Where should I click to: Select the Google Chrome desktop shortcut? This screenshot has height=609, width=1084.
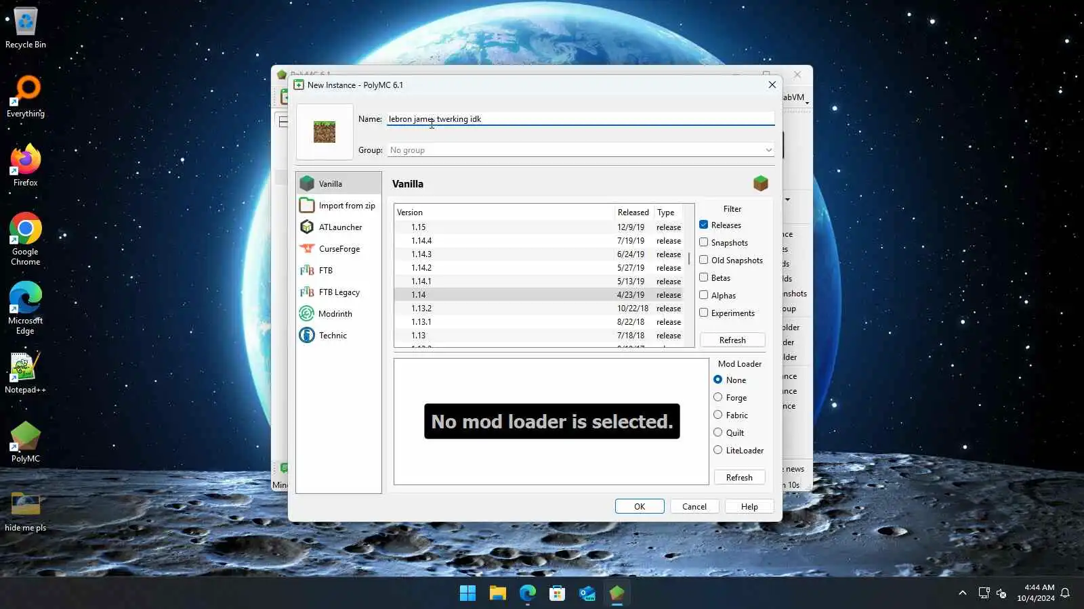(x=26, y=240)
